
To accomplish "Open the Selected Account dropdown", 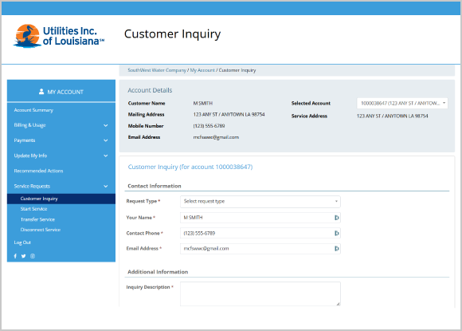I will pos(402,103).
